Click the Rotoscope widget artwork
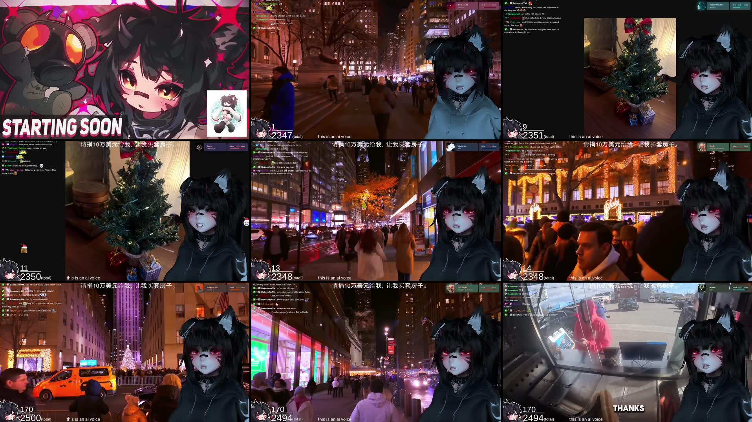Image resolution: width=752 pixels, height=422 pixels. coord(451,5)
